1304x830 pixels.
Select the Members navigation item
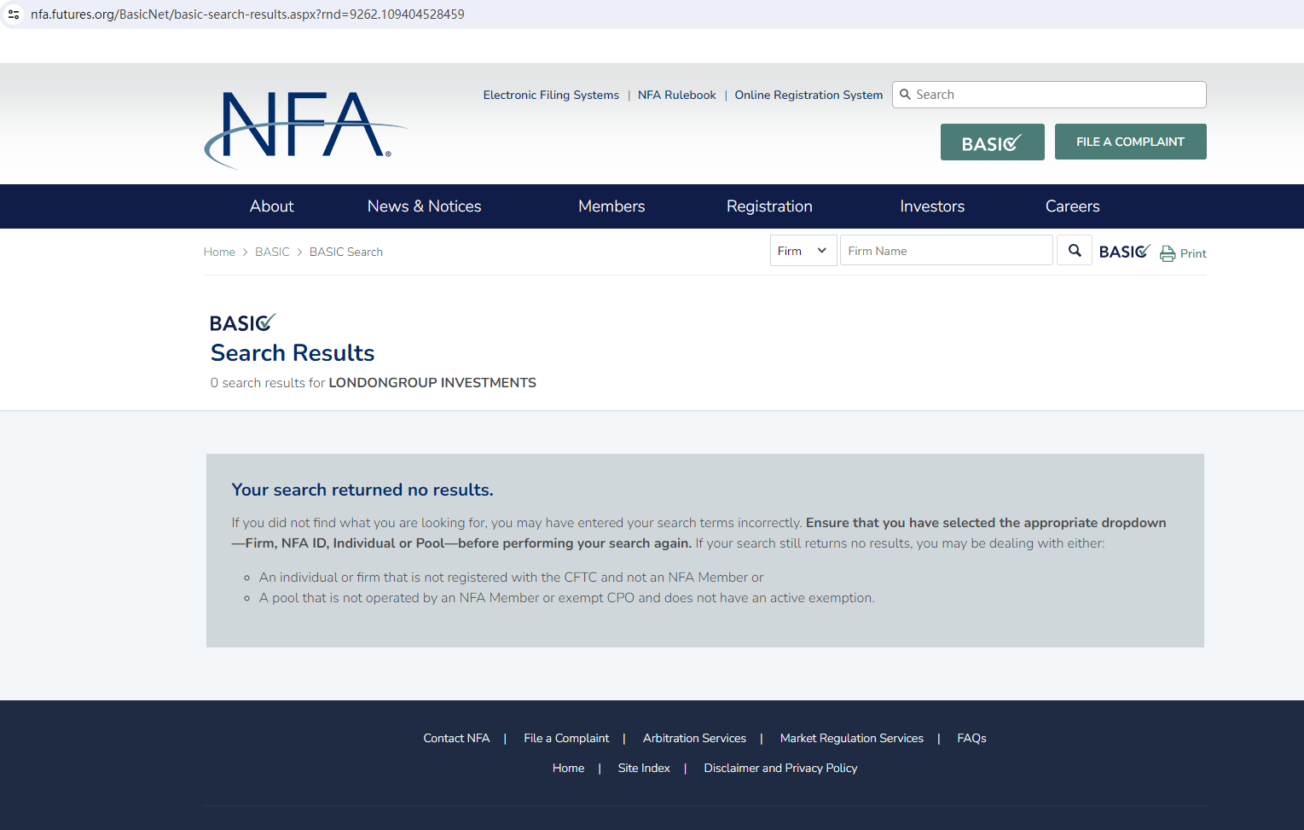611,206
